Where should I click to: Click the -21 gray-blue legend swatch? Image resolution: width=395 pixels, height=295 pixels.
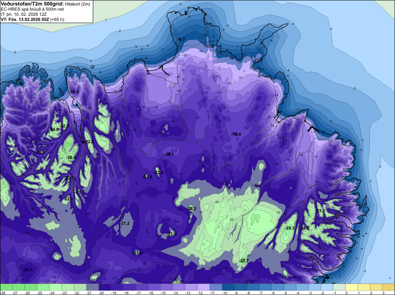(92, 287)
